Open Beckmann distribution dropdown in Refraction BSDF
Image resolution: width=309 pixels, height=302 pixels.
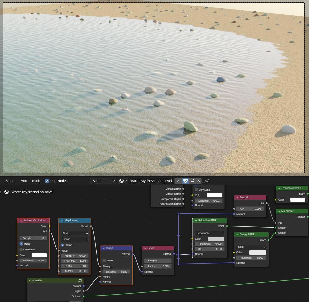coord(210,233)
